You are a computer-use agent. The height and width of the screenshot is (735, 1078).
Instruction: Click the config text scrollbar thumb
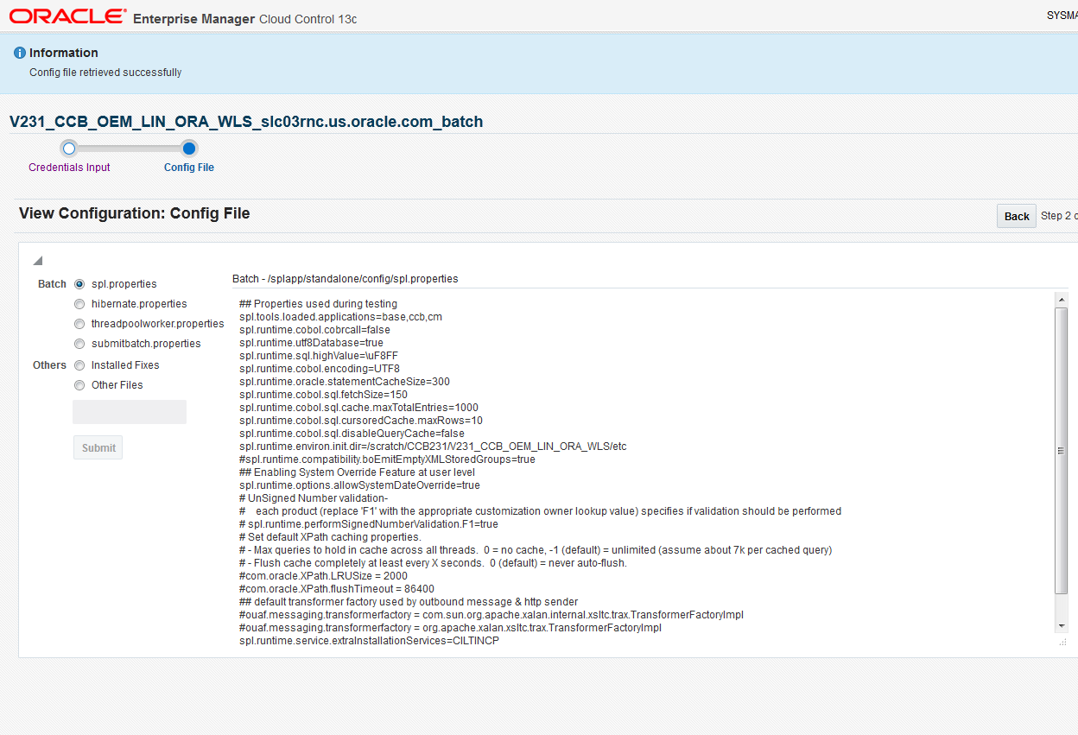pyautogui.click(x=1062, y=450)
